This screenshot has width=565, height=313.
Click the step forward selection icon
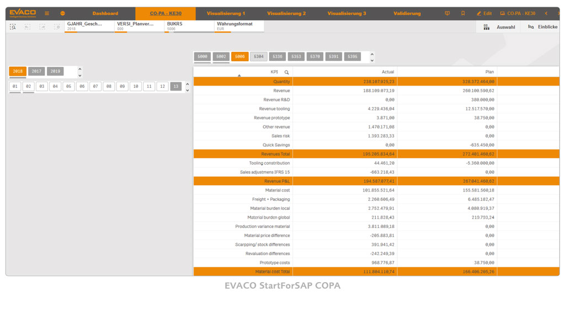tap(42, 26)
